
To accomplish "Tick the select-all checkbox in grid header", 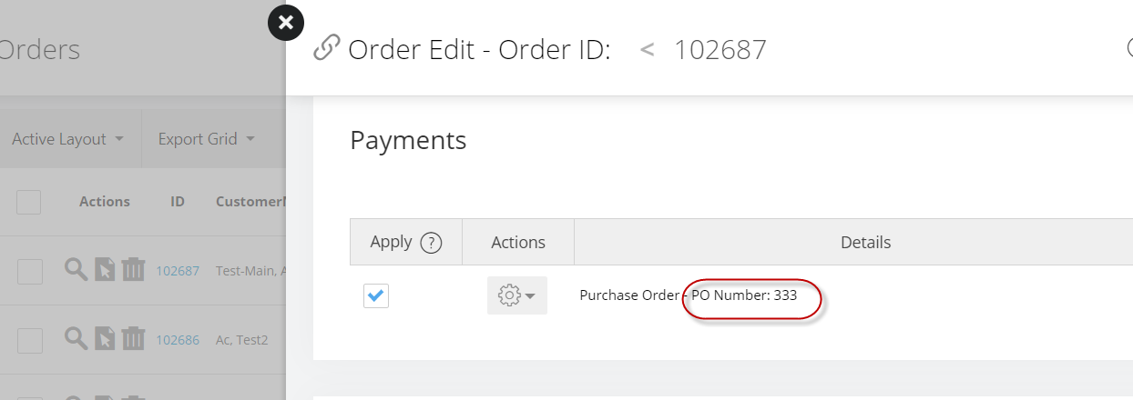I will pyautogui.click(x=28, y=202).
